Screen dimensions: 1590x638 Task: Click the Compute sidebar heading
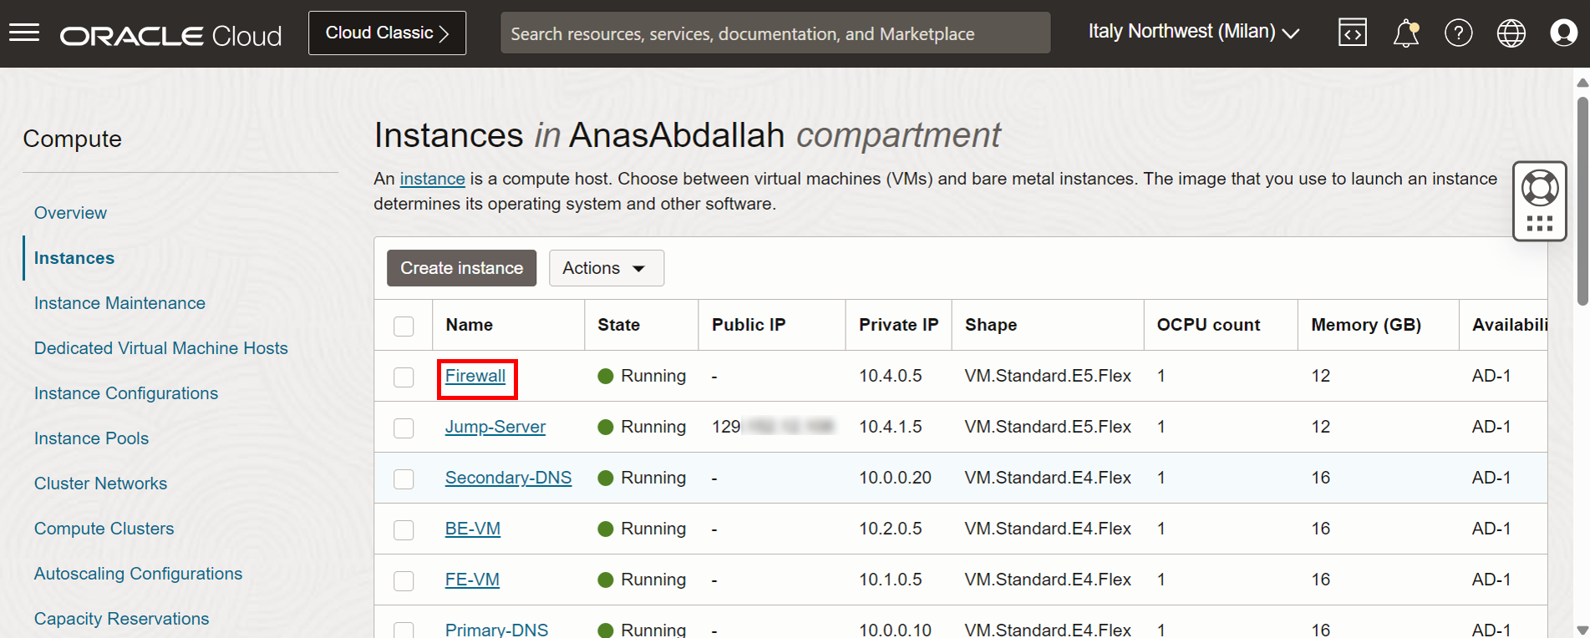(73, 139)
